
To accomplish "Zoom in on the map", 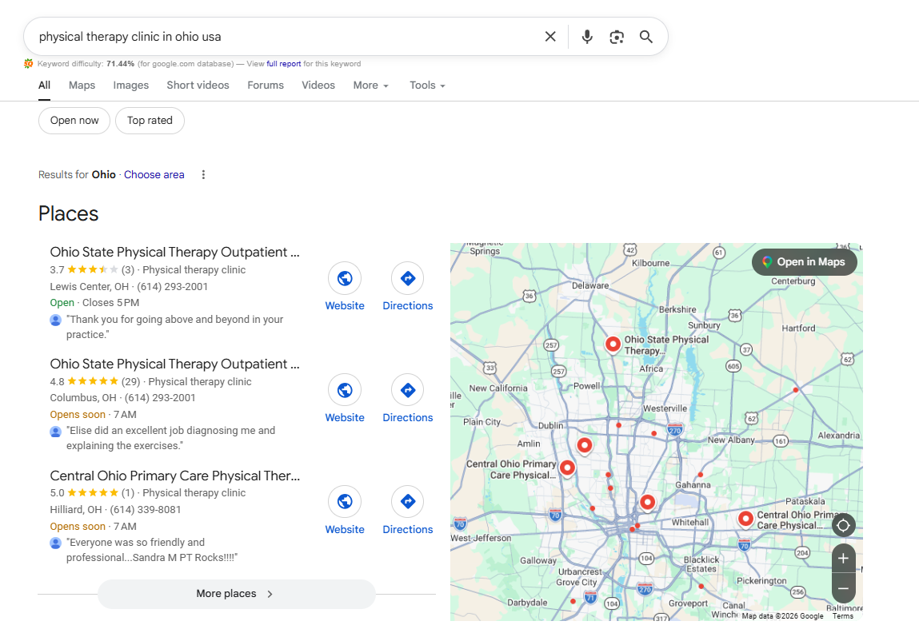I will pyautogui.click(x=843, y=559).
